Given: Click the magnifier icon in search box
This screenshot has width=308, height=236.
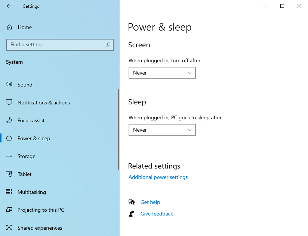Looking at the screenshot, I should point(108,45).
